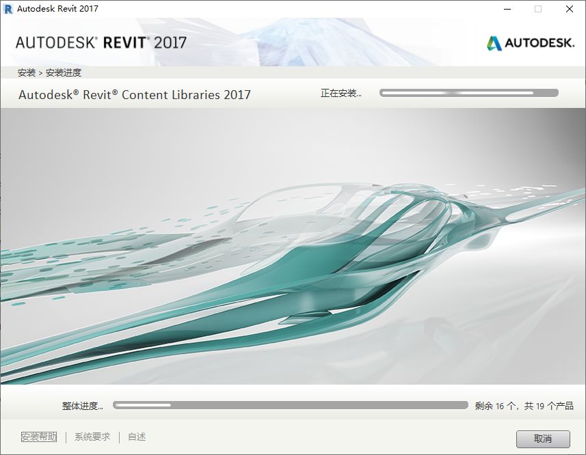Click the 整体进度... label

click(82, 406)
